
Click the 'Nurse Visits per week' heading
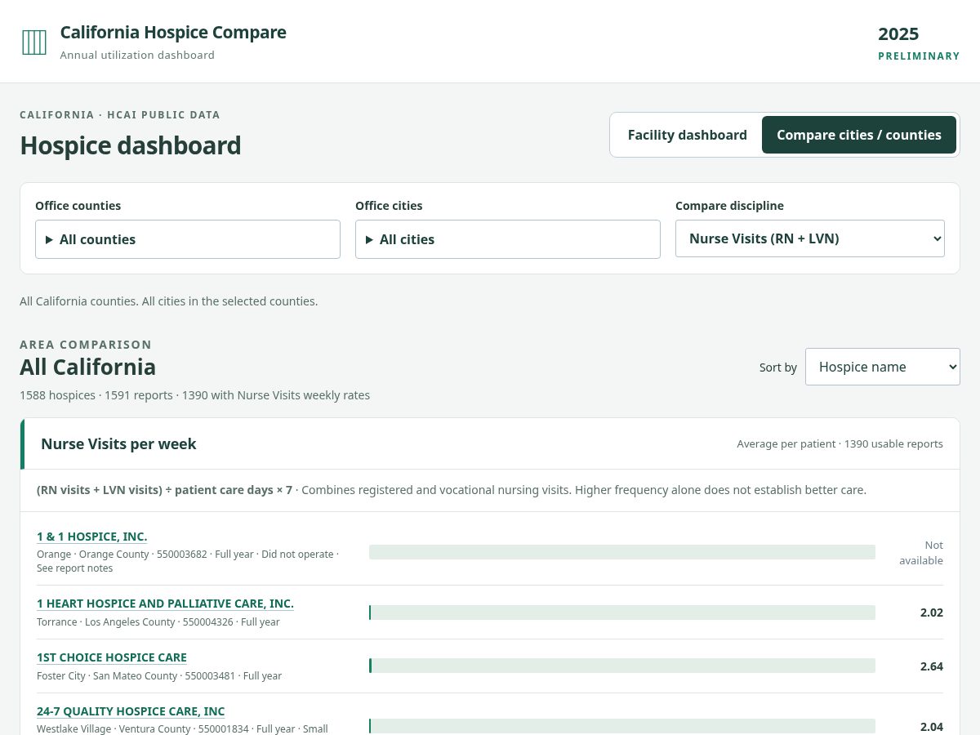[x=118, y=444]
